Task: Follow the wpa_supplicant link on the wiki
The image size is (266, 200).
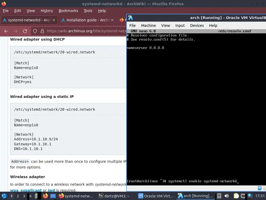Action: click(26, 190)
